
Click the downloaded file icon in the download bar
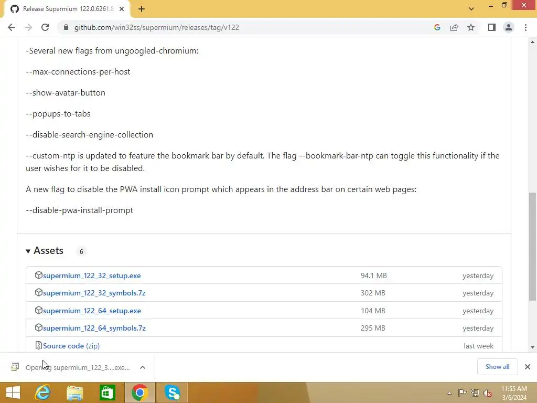pos(15,367)
